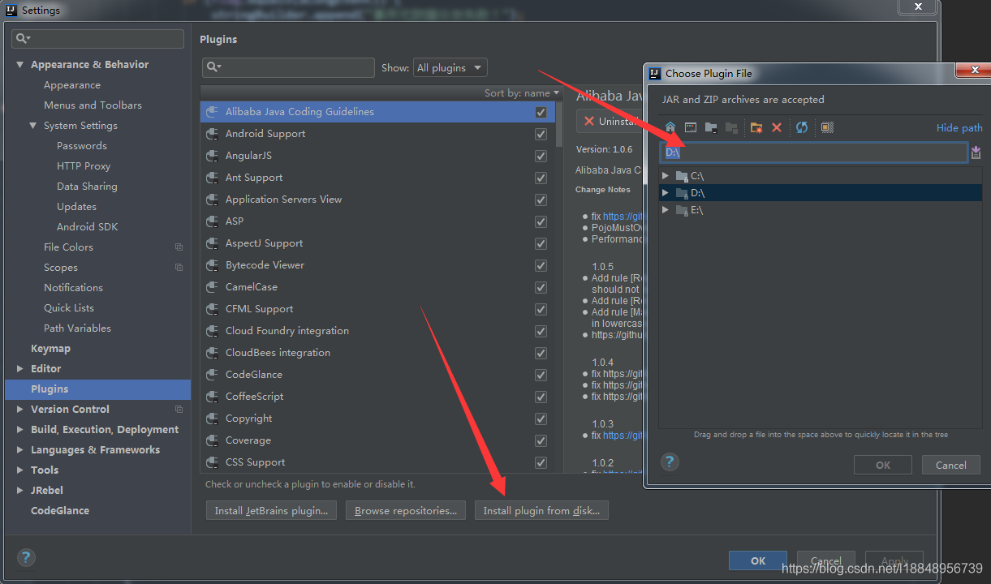Viewport: 991px width, 584px height.
Task: Select Plugins in the Settings sidebar
Action: click(97, 389)
